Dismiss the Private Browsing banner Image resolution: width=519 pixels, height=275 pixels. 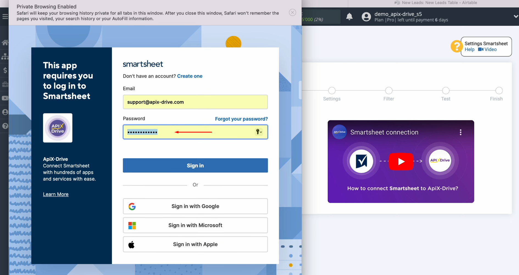[x=292, y=12]
